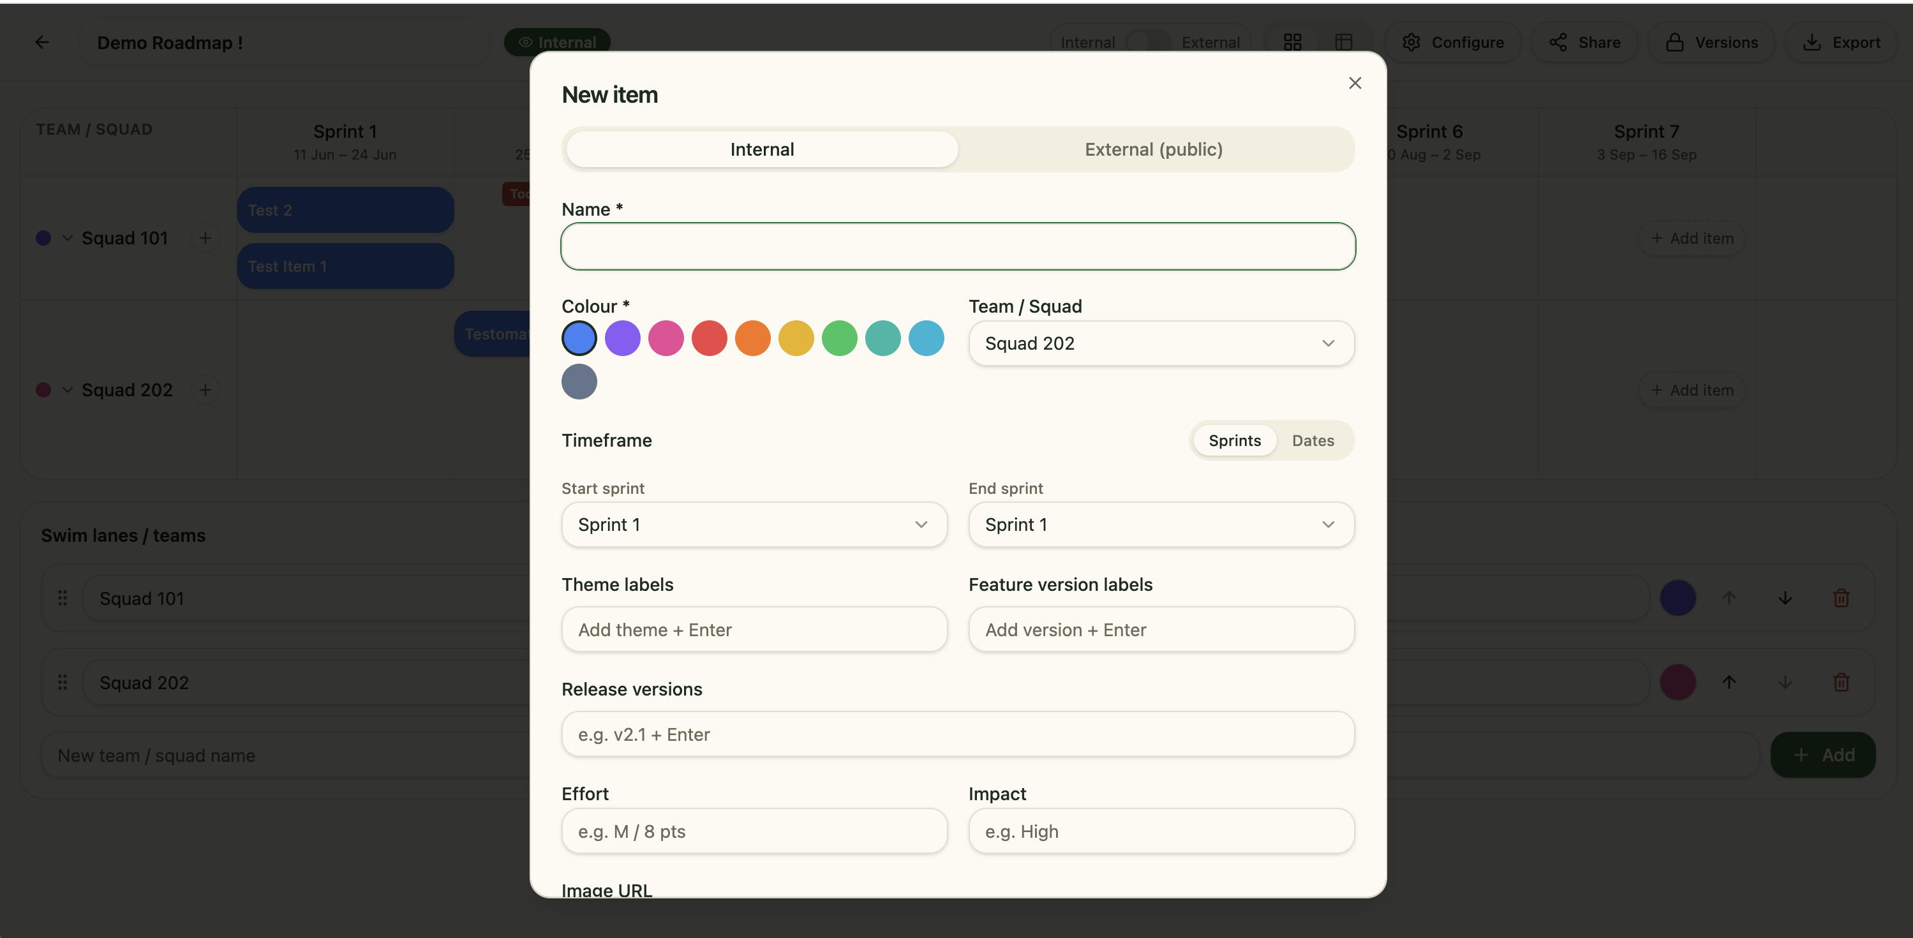Viewport: 1913px width, 938px height.
Task: Click the Theme labels input
Action: pos(754,630)
